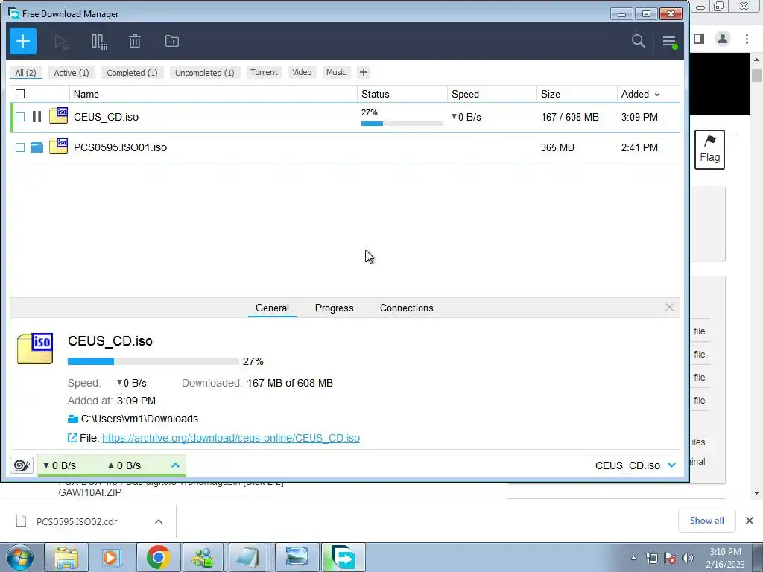Click Show all in browser downloads bar
763x572 pixels.
point(706,521)
